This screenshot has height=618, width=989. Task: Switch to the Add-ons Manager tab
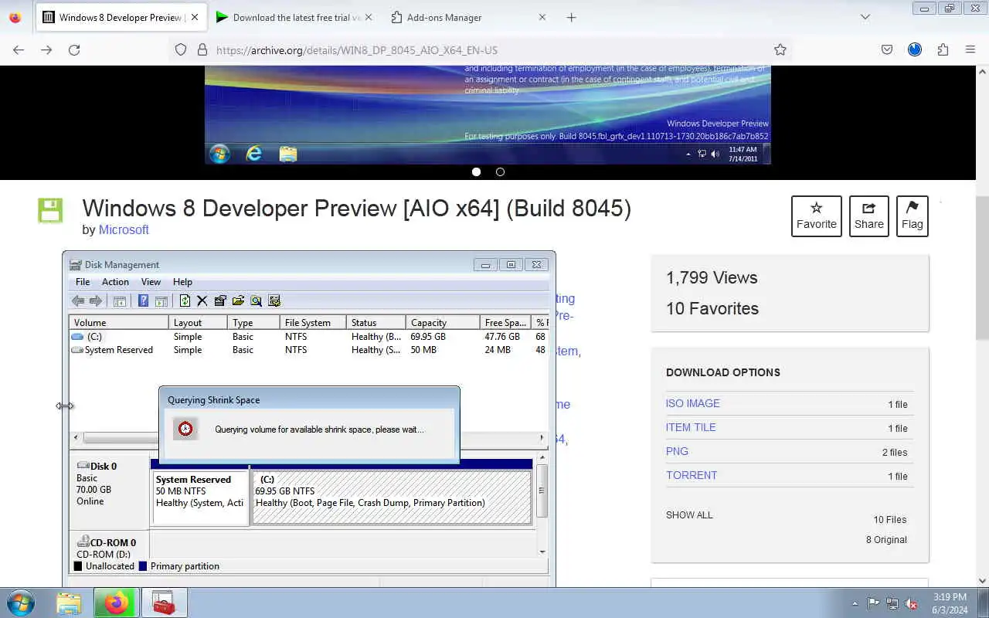[x=468, y=17]
